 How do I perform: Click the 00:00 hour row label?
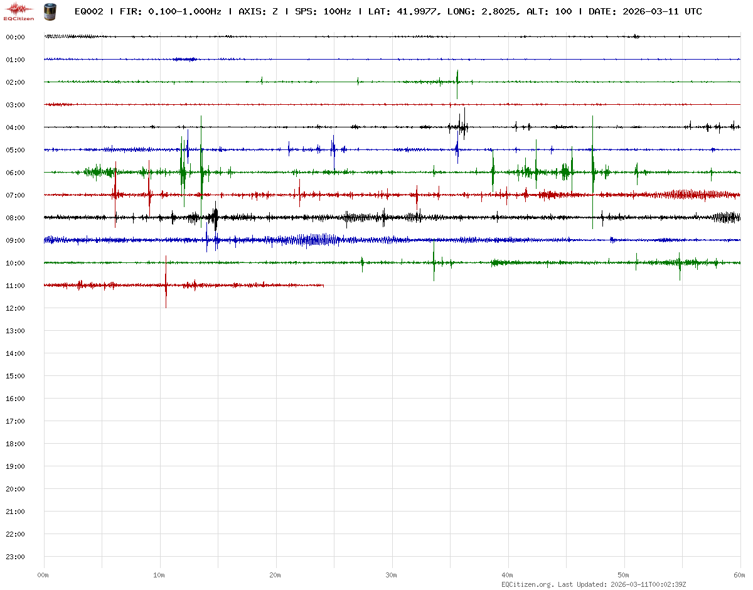[x=15, y=37]
